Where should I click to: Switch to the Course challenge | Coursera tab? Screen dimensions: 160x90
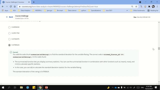coord(16,2)
